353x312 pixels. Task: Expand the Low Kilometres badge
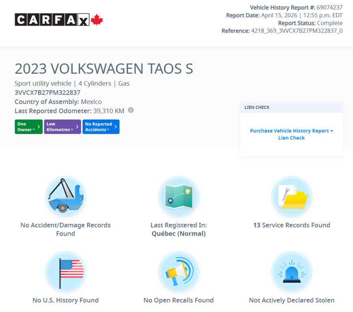(x=62, y=126)
